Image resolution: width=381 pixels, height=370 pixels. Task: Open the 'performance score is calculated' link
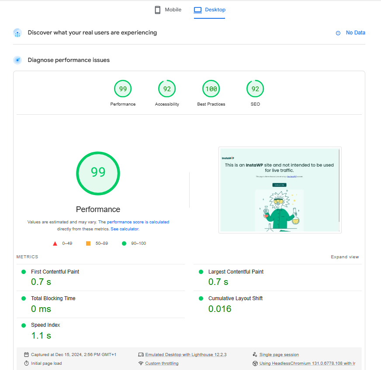[x=138, y=222]
